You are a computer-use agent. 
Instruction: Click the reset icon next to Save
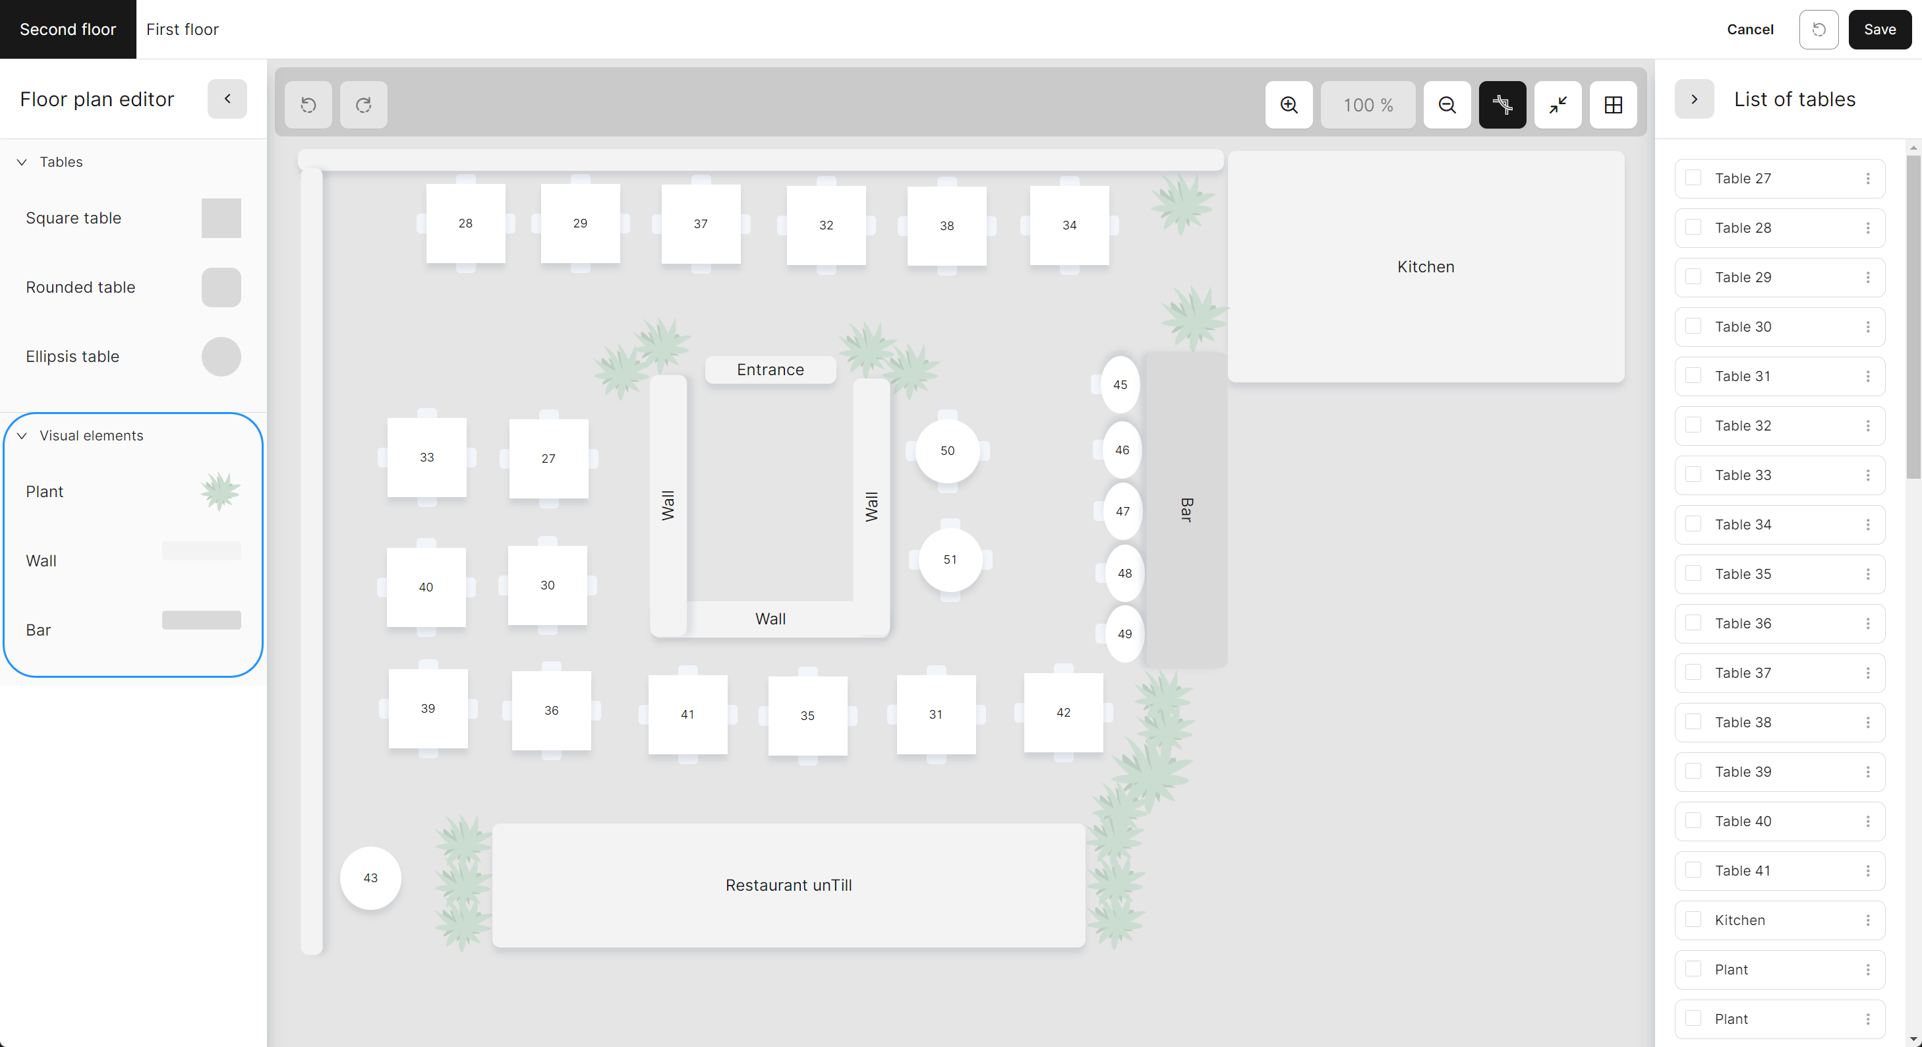(1819, 30)
